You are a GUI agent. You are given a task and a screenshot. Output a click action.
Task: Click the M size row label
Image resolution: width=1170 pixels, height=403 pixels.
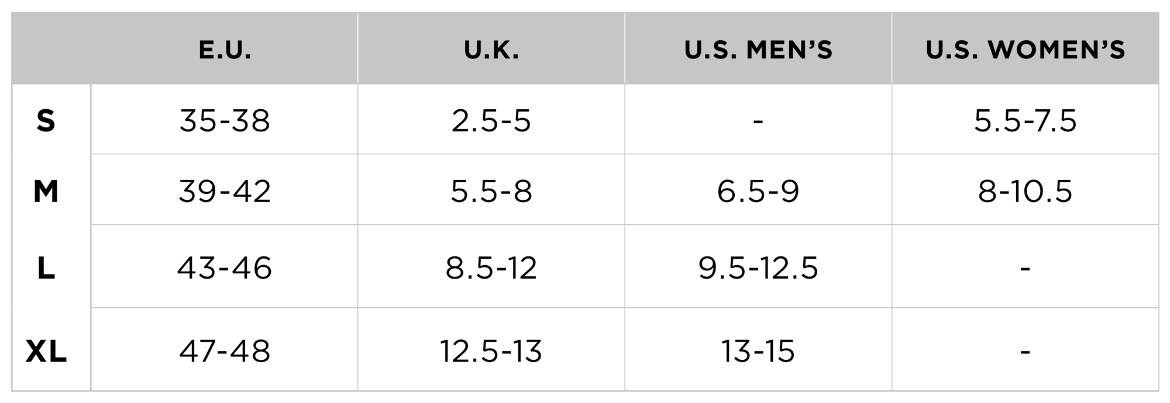point(46,191)
